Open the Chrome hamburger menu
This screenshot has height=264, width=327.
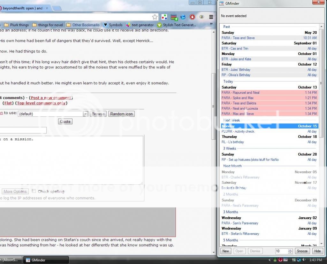211,17
